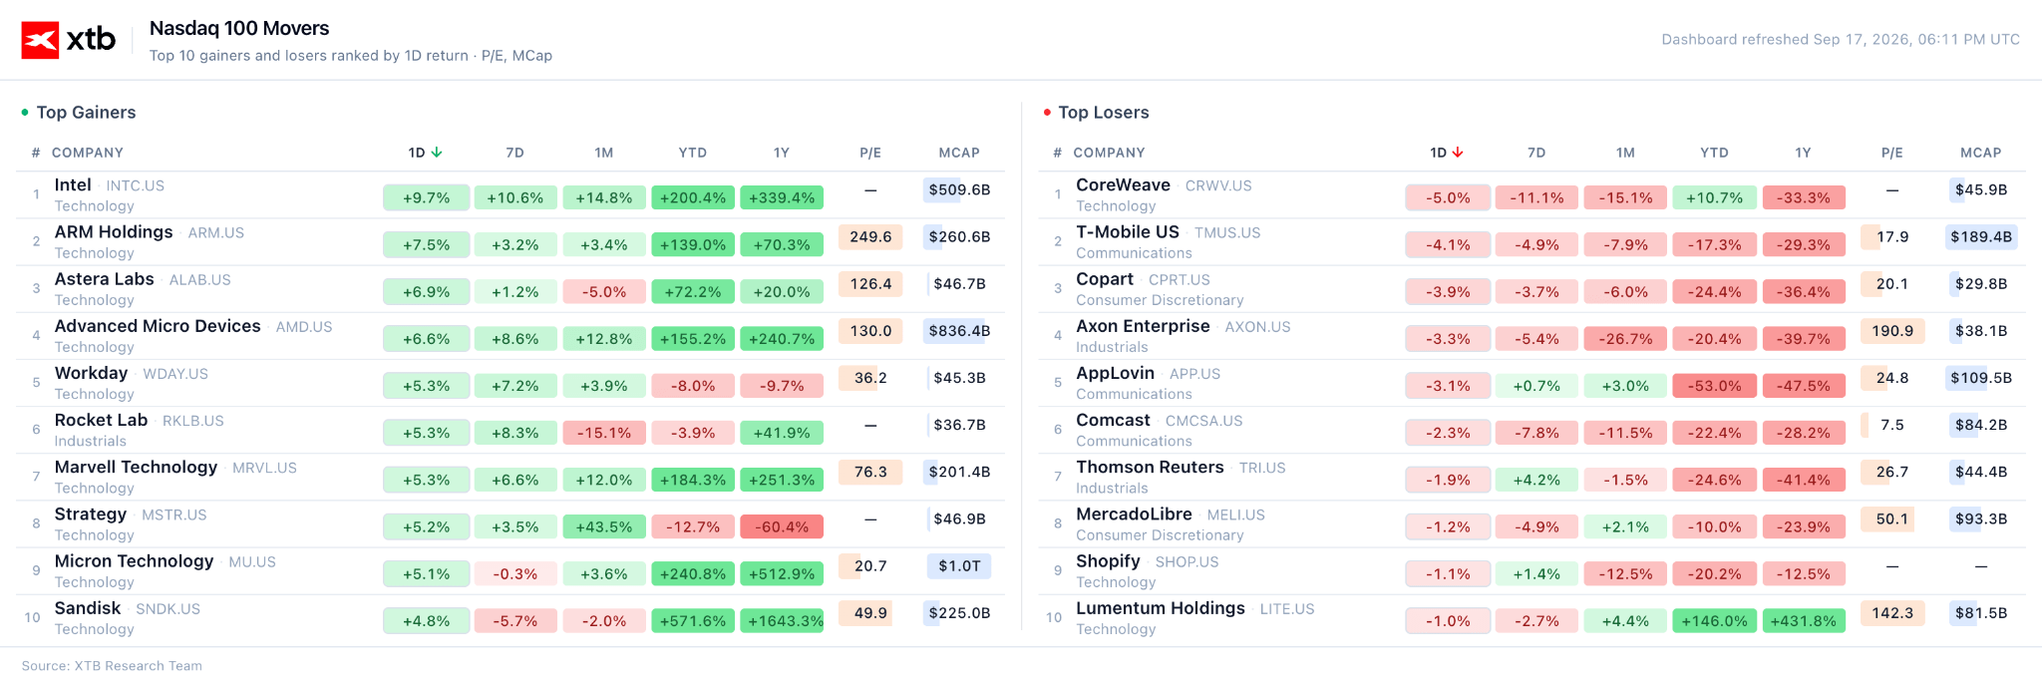Image resolution: width=2042 pixels, height=684 pixels.
Task: Click the LITE.US ticker
Action: 1287,609
